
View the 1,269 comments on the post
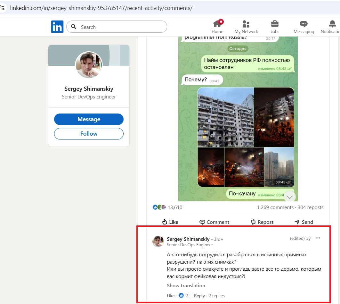coord(275,207)
